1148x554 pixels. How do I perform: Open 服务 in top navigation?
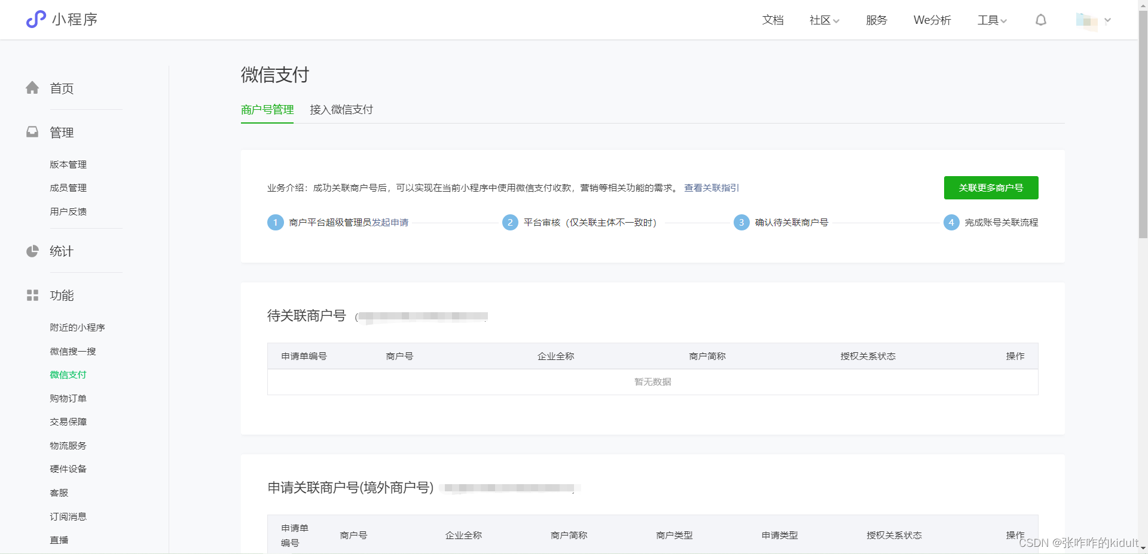877,20
